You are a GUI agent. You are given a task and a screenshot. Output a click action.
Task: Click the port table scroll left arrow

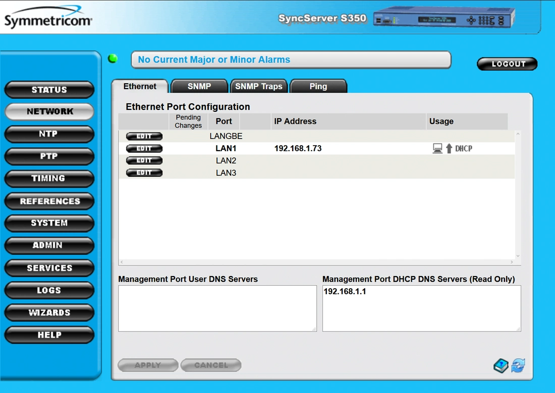tap(122, 262)
